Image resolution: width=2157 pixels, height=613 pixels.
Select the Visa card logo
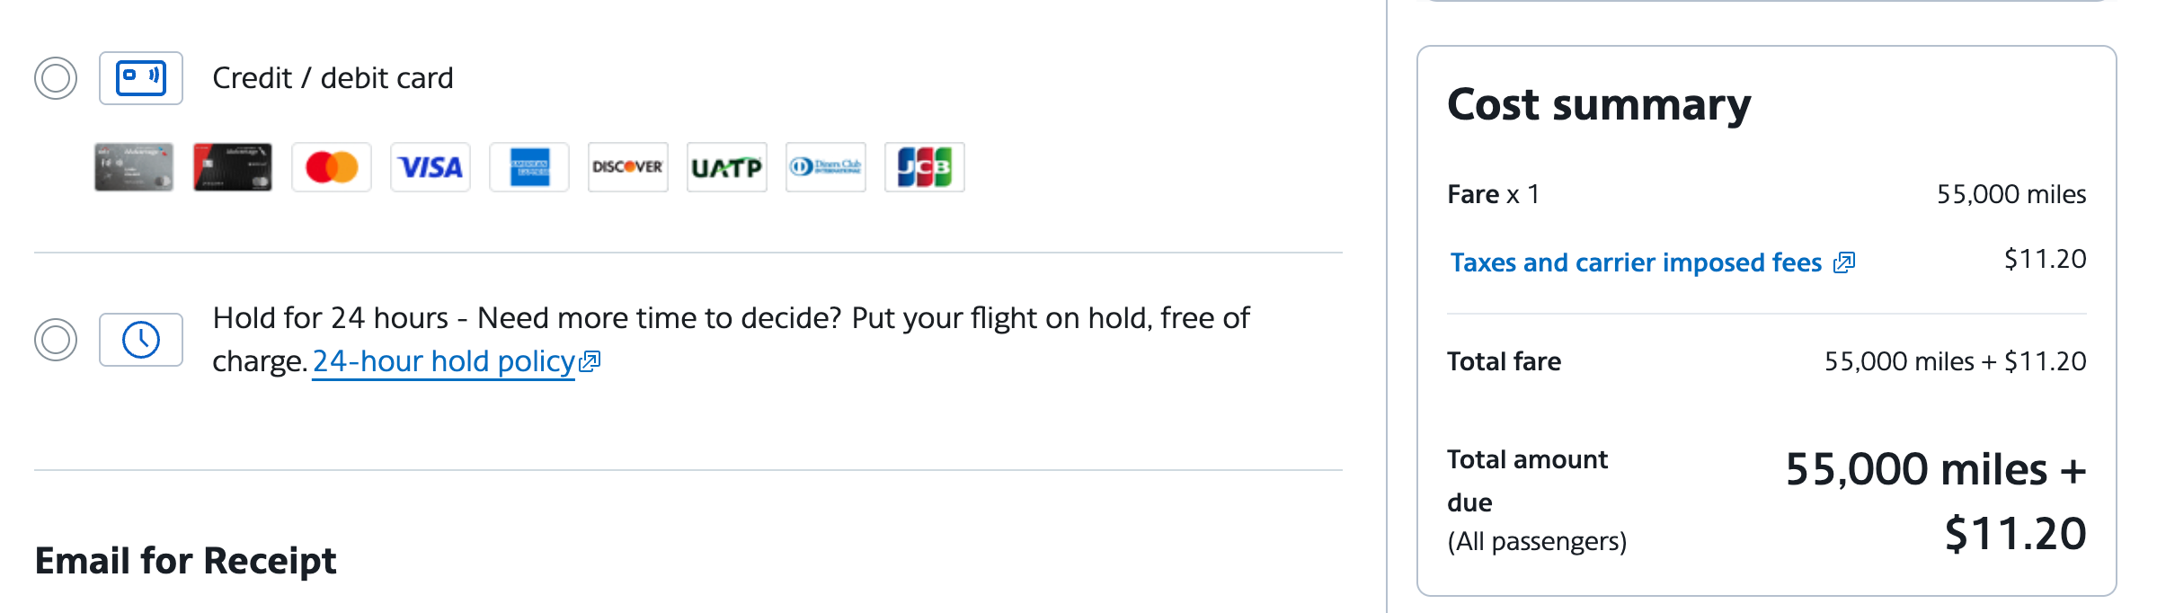pyautogui.click(x=430, y=166)
